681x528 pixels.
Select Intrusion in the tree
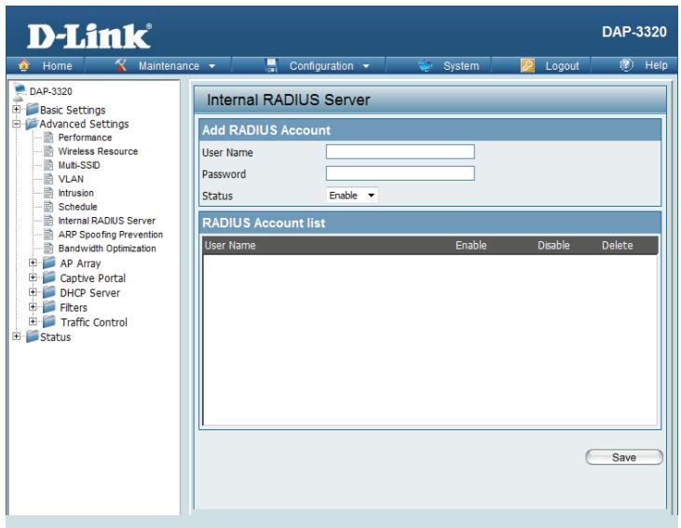(x=76, y=193)
